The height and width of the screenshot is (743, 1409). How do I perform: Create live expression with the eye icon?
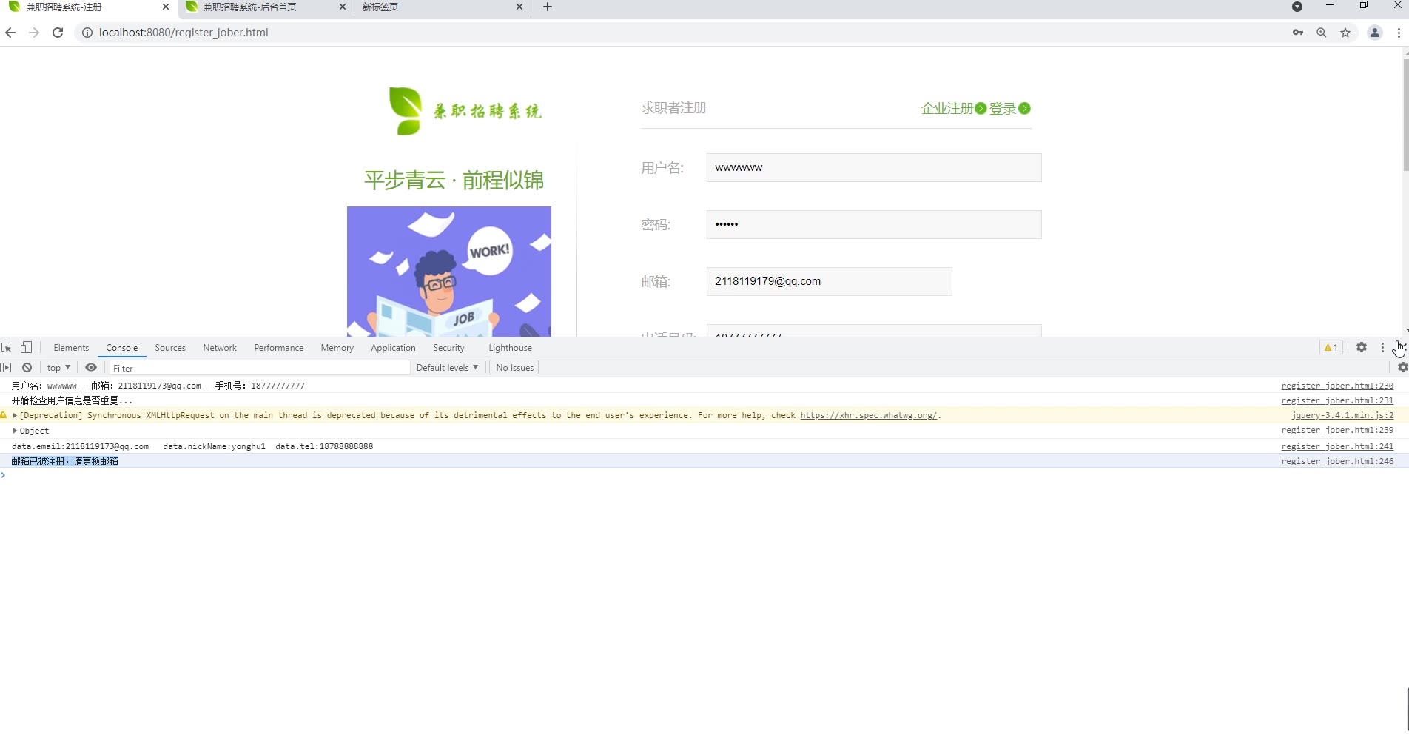[91, 368]
